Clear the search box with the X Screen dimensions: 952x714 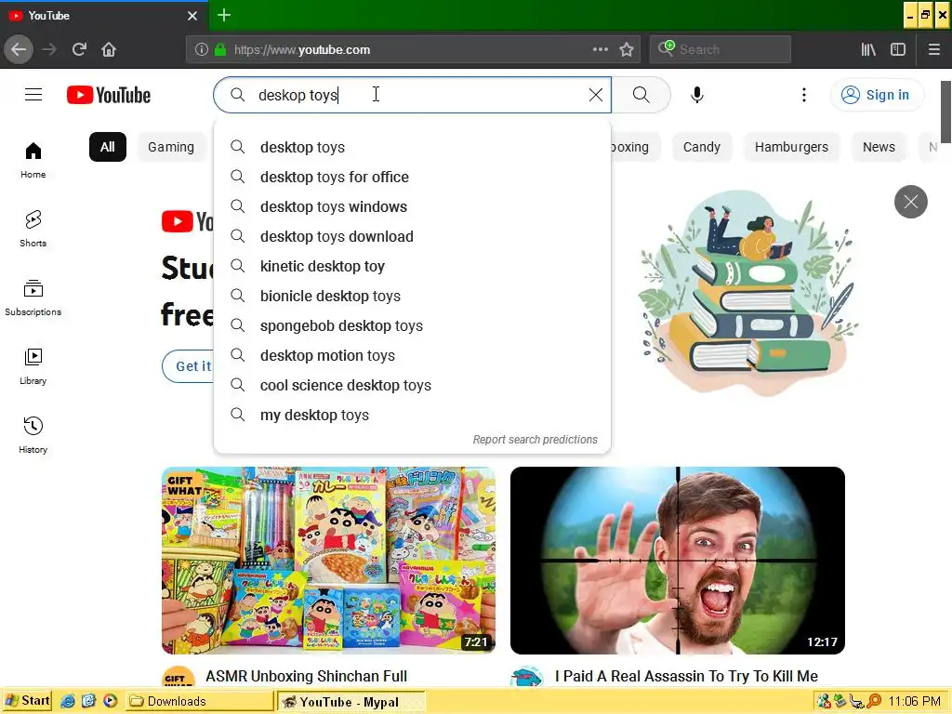(596, 95)
